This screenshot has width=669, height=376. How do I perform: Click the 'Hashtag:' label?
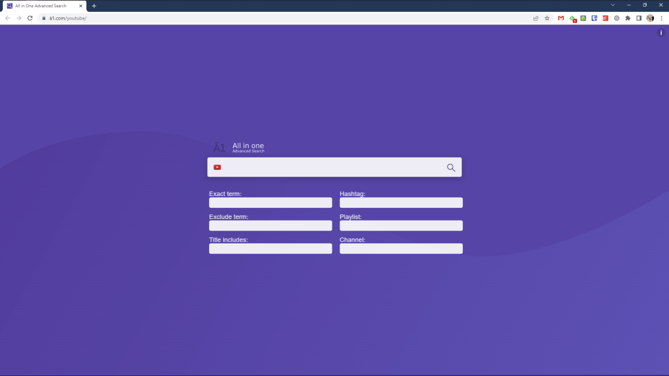(352, 194)
